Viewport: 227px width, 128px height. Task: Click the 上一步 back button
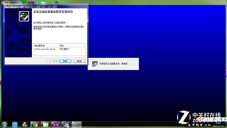coord(52,61)
